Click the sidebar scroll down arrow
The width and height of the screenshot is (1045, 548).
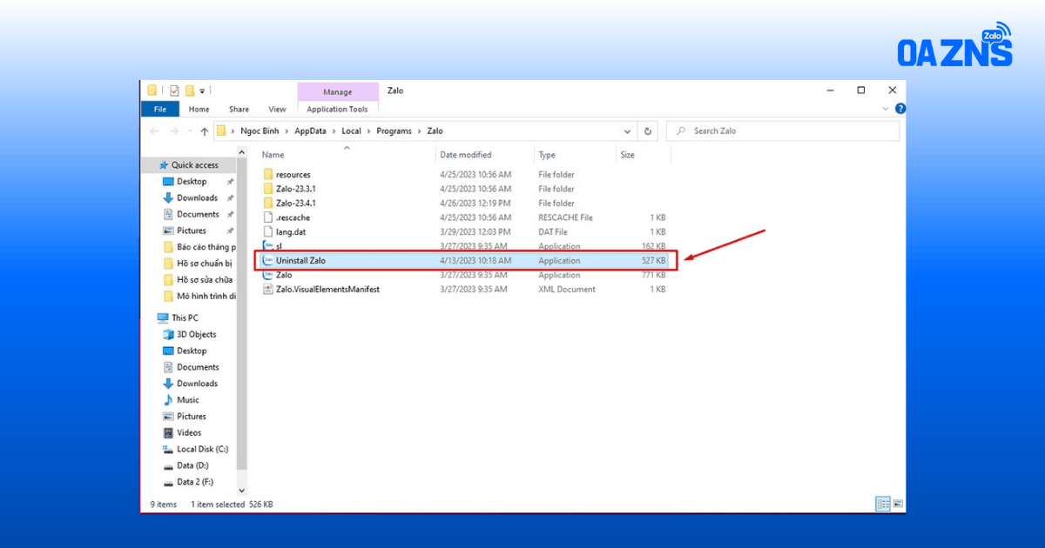pos(242,491)
